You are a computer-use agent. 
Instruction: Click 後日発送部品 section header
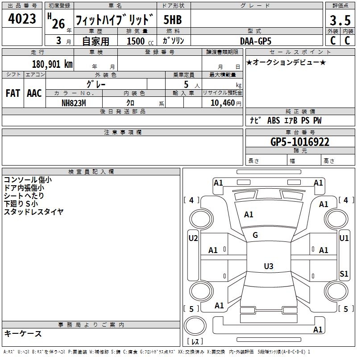click(122, 111)
